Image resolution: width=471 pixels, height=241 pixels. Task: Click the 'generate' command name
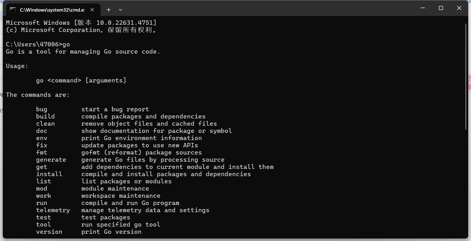coord(51,160)
